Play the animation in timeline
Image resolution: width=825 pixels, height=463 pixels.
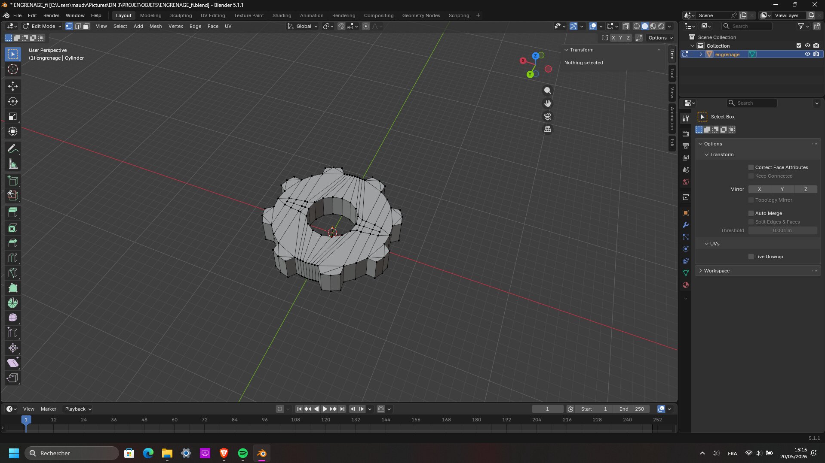click(x=325, y=409)
